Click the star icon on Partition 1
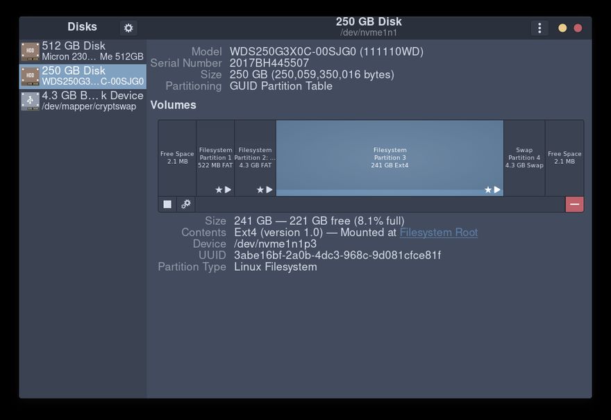611x420 pixels. point(219,190)
